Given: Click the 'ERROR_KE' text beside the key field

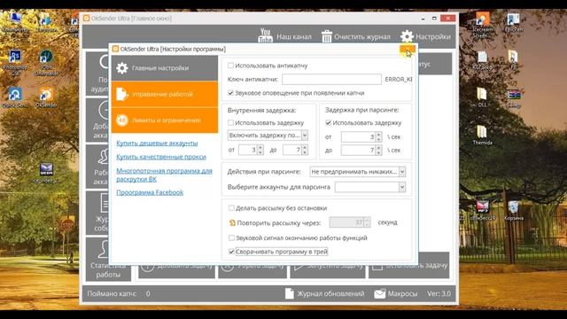Looking at the screenshot, I should tap(398, 79).
